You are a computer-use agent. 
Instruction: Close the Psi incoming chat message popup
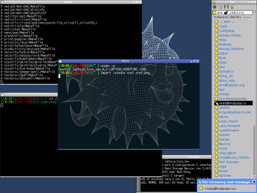(254, 182)
